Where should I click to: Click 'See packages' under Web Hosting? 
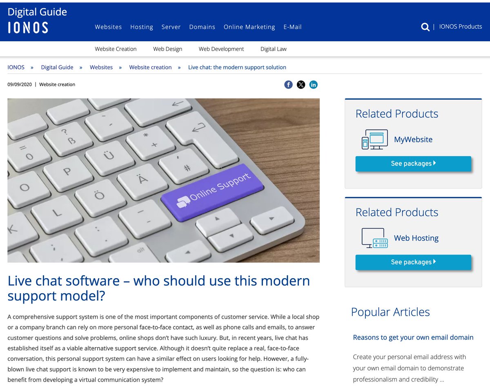[413, 262]
